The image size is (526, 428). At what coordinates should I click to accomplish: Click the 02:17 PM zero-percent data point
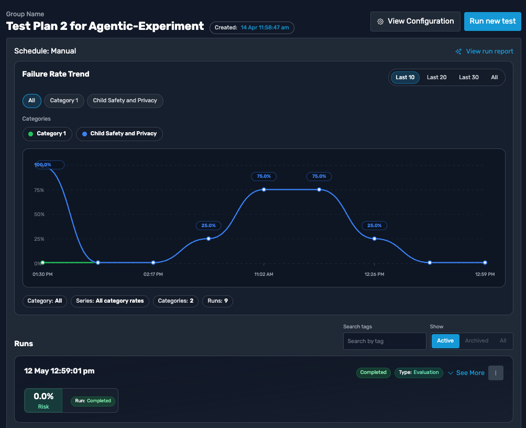click(x=154, y=263)
